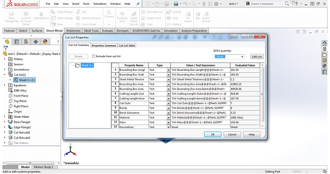This screenshot has width=330, height=174.
Task: Select the Insert Bends tool
Action: click(x=206, y=17)
